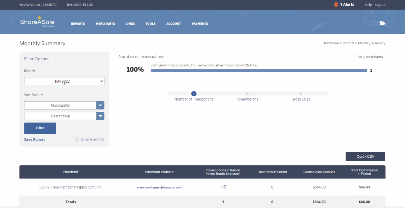405x208 pixels.
Task: Click the Gross Sales Amount column header
Action: (x=319, y=172)
